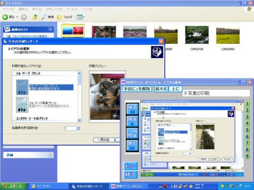Click the rewind button in the tutorial player
Viewport: 254px width, 190px height.
pyautogui.click(x=132, y=109)
